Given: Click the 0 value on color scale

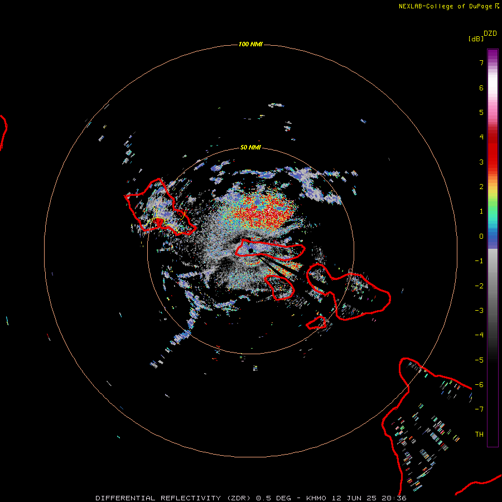Looking at the screenshot, I should tap(481, 236).
